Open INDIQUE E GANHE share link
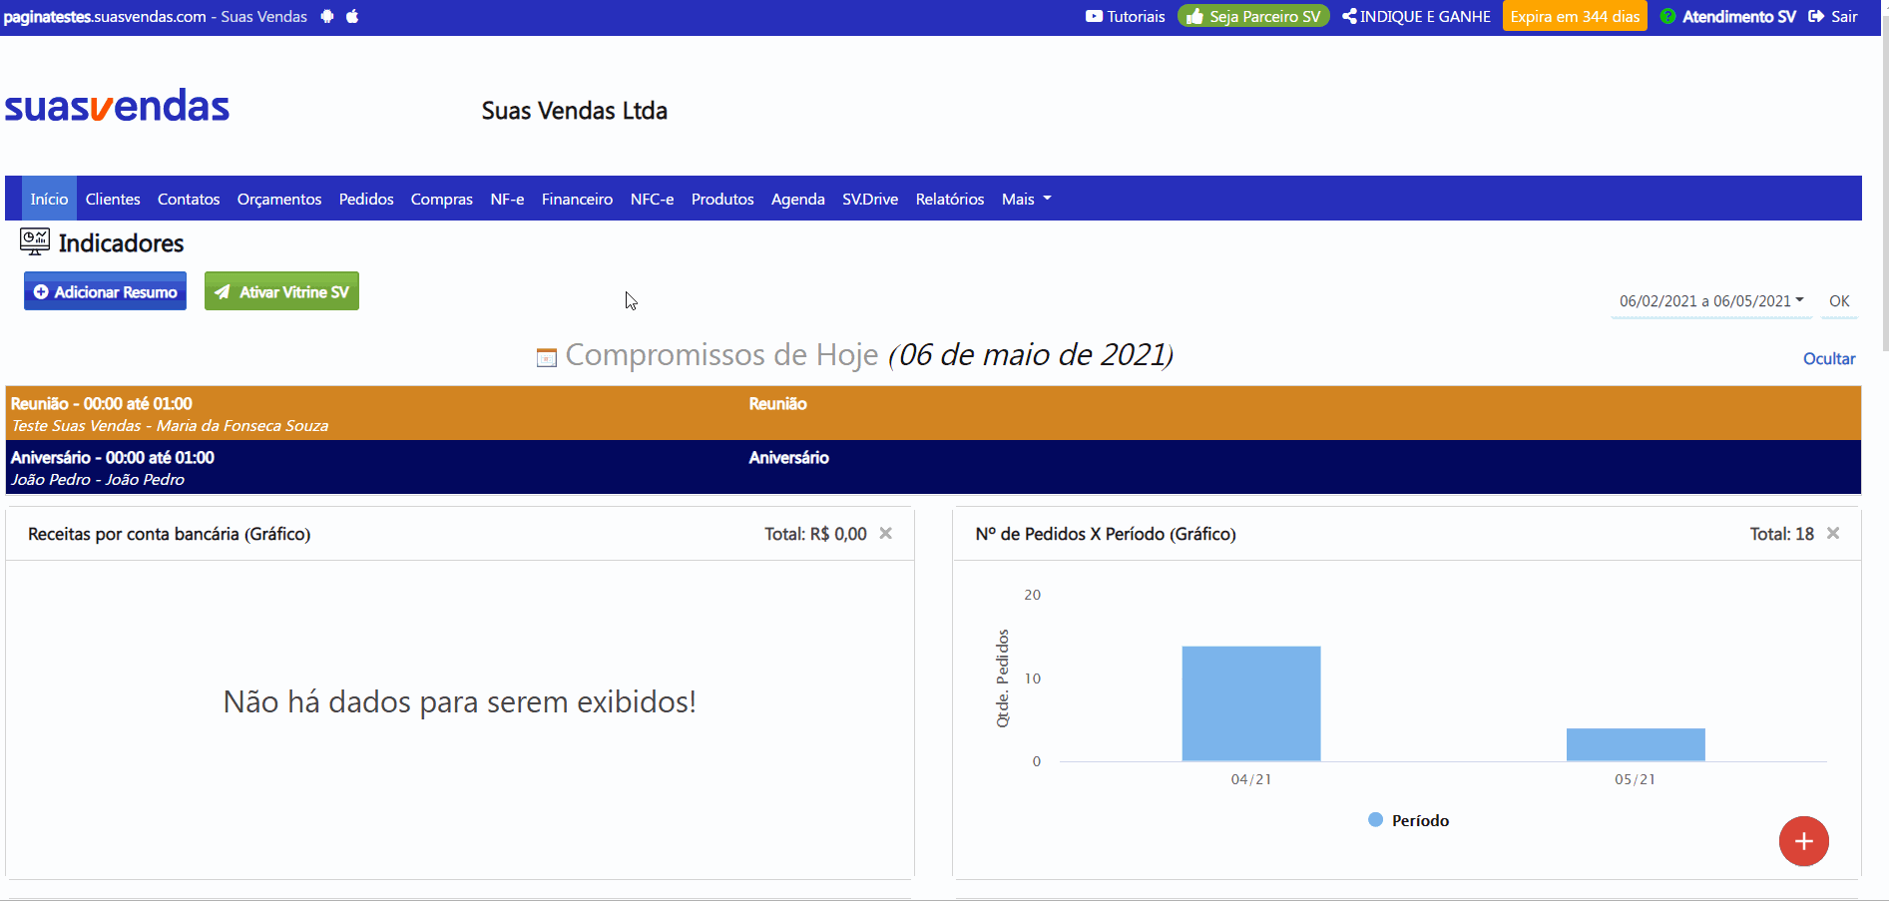 1416,16
